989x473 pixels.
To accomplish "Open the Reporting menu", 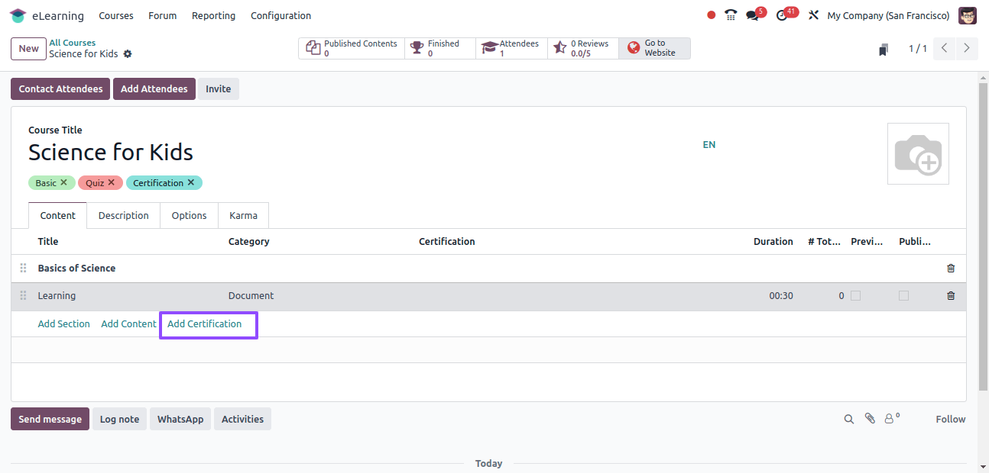I will tap(214, 15).
